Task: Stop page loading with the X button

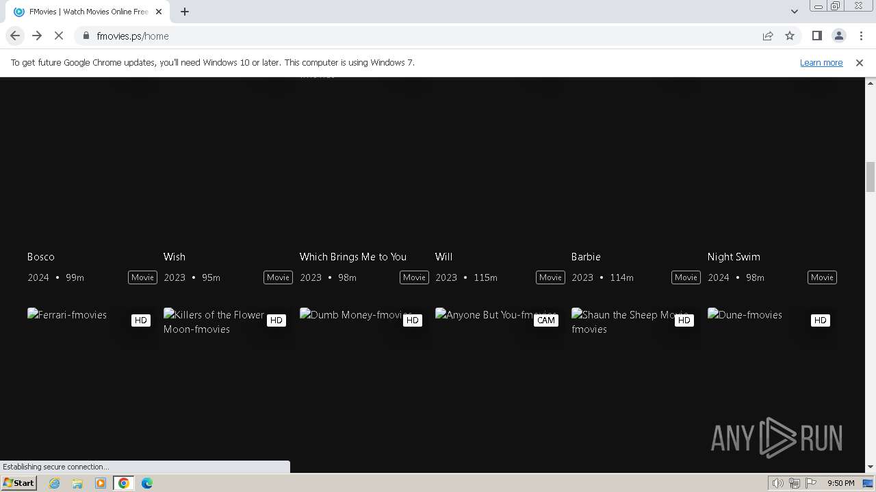Action: coord(59,36)
